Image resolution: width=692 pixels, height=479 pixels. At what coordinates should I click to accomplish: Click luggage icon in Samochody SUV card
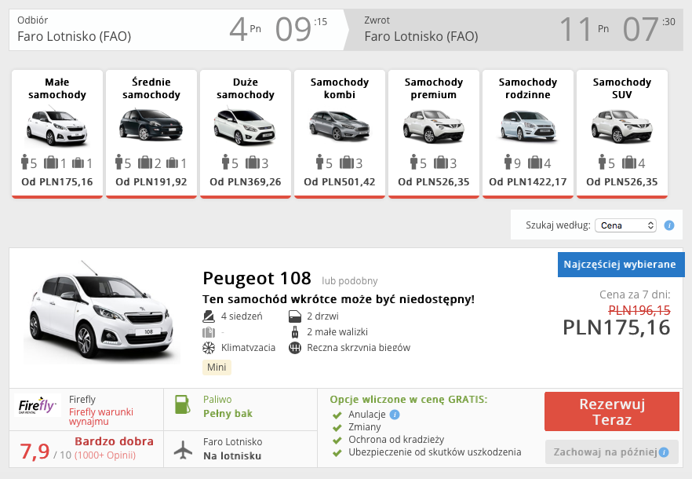coord(629,163)
